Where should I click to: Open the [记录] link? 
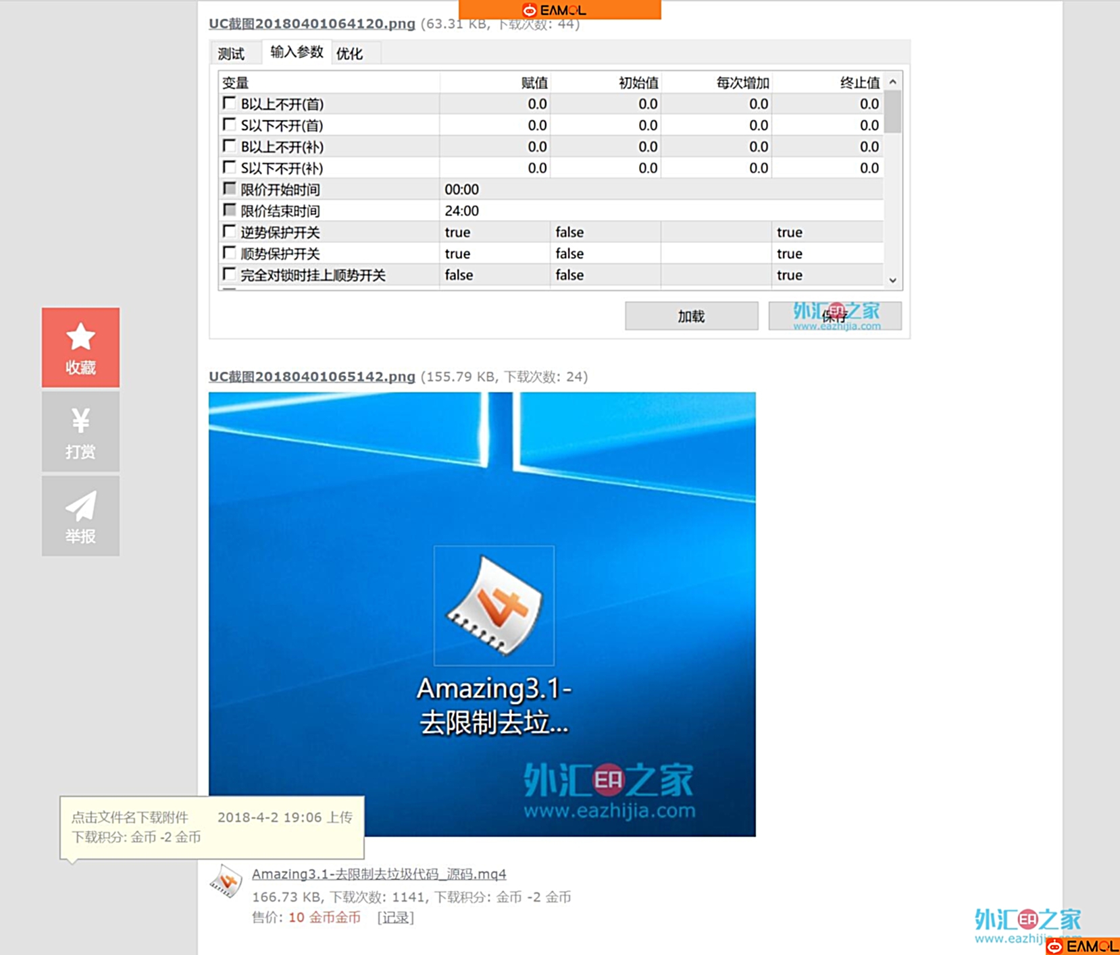[397, 917]
